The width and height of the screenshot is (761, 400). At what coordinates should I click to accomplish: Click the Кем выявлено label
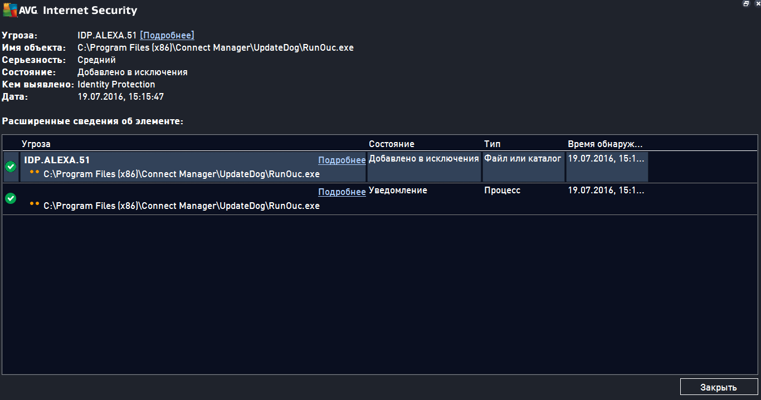(x=38, y=85)
